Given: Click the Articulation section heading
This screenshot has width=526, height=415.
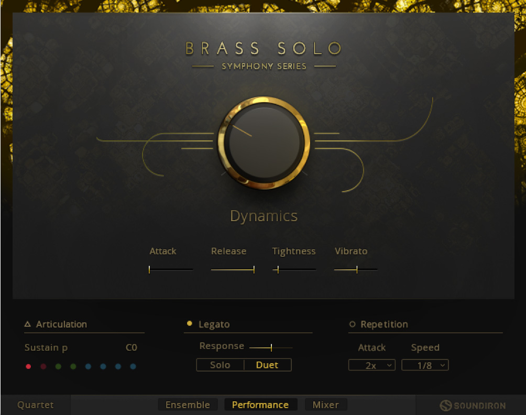Looking at the screenshot, I should click(x=61, y=324).
